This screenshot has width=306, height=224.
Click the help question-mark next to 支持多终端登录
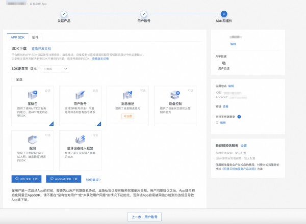[x=239, y=117]
